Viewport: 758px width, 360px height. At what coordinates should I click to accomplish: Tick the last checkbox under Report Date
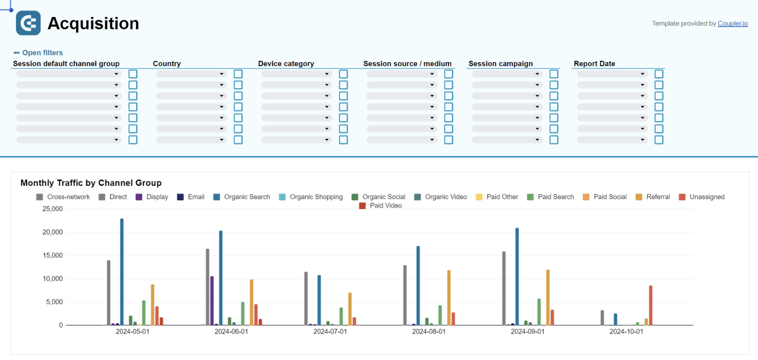coord(659,140)
